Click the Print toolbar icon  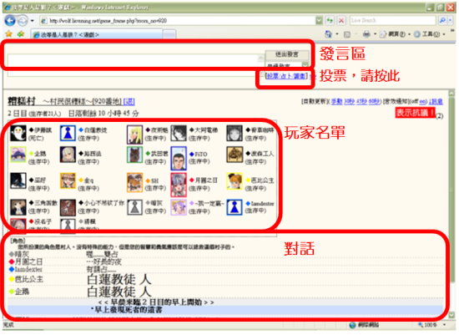[366, 34]
